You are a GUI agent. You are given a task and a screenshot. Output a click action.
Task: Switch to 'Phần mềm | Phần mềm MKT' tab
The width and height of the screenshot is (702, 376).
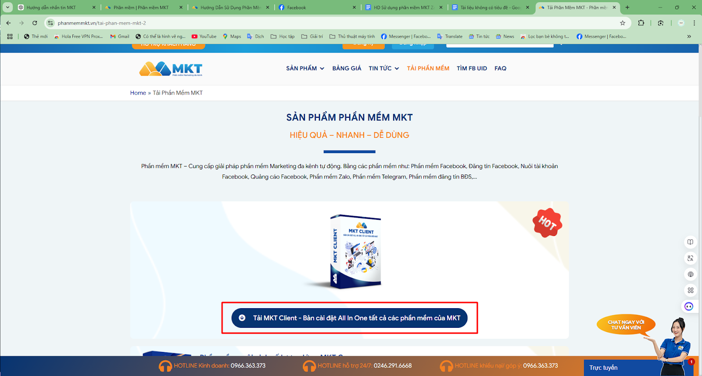143,7
